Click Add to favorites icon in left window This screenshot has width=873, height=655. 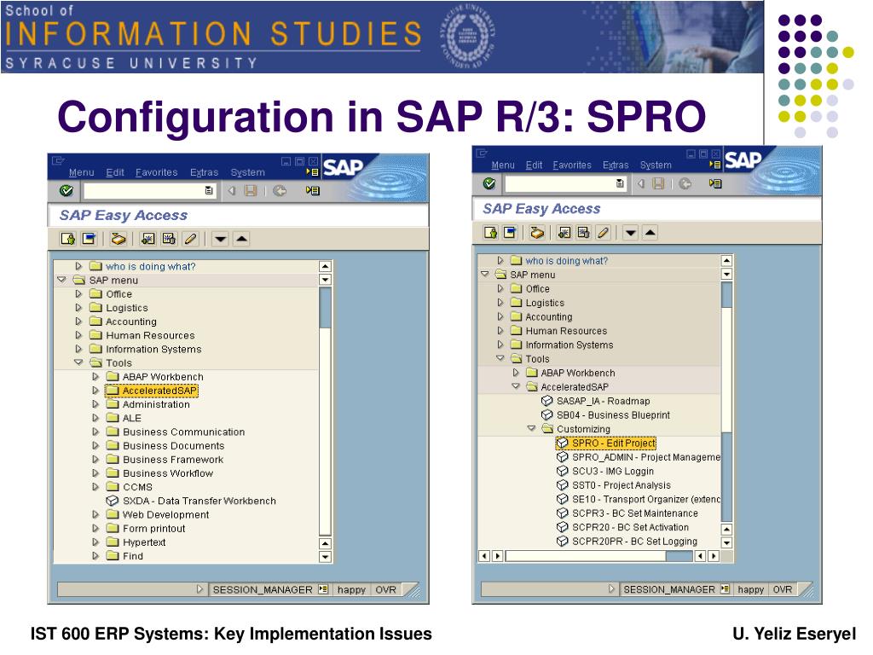[148, 239]
